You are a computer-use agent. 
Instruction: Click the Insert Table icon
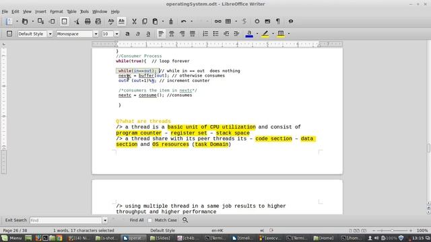(x=228, y=22)
